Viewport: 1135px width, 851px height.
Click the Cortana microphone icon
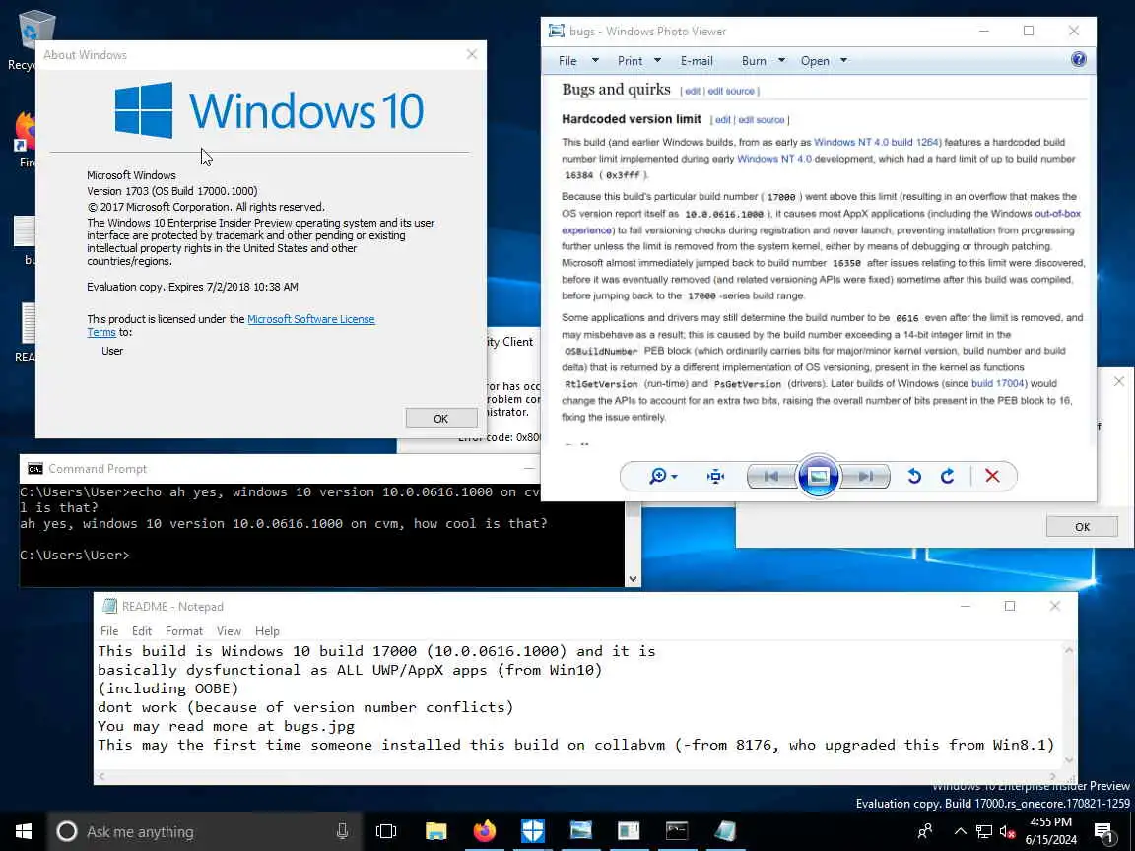343,831
